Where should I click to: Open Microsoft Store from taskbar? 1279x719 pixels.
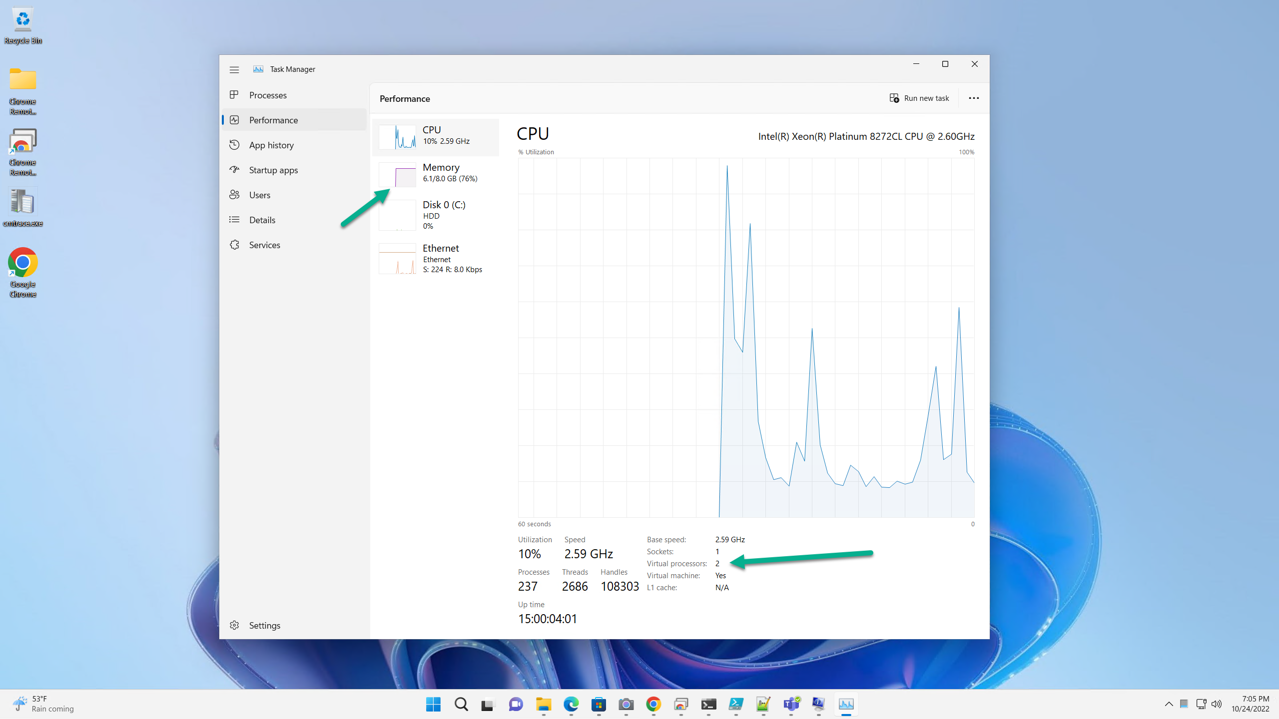coord(599,704)
